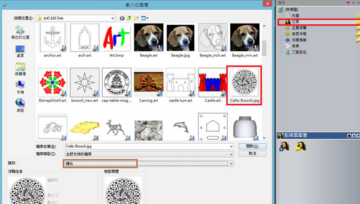This screenshot has width=360, height=204.
Task: Select the dragon sketch file thumbnail
Action: point(53,127)
